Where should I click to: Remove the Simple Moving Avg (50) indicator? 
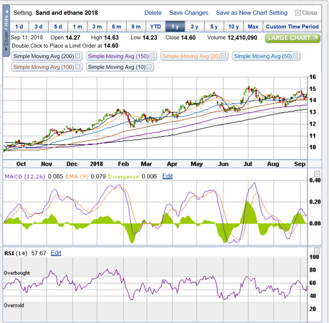[x=296, y=56]
